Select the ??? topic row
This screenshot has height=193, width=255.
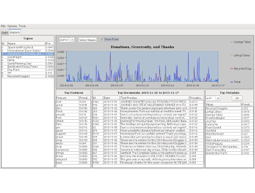[x=28, y=73]
